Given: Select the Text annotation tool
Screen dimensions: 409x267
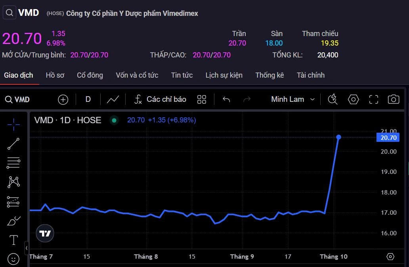Looking at the screenshot, I should [13, 240].
